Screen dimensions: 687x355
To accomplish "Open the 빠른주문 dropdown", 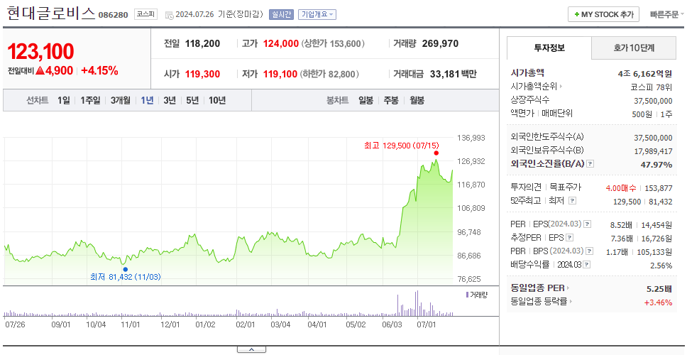I will click(x=667, y=14).
